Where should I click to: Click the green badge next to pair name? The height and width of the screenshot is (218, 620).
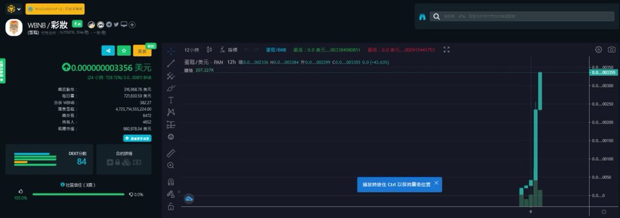(x=77, y=24)
